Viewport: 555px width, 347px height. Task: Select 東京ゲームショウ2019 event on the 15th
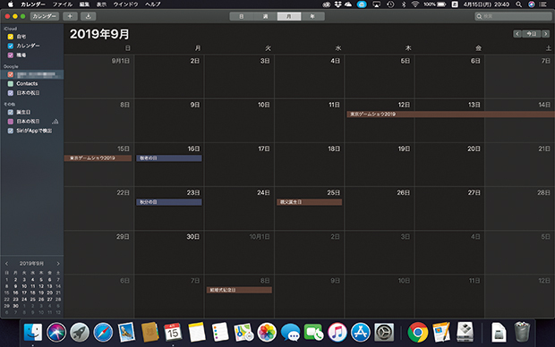[x=98, y=158]
